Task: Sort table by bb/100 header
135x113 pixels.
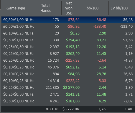Action: pos(95,8)
